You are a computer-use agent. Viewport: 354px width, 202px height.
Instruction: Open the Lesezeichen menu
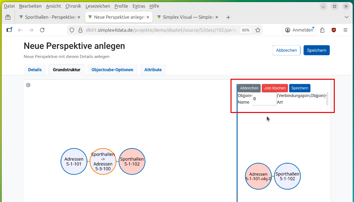point(98,6)
